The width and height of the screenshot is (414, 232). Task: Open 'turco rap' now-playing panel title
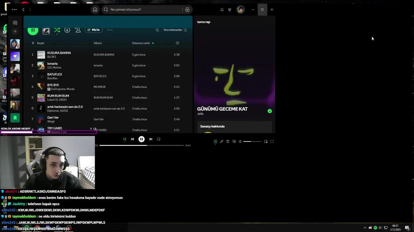204,22
